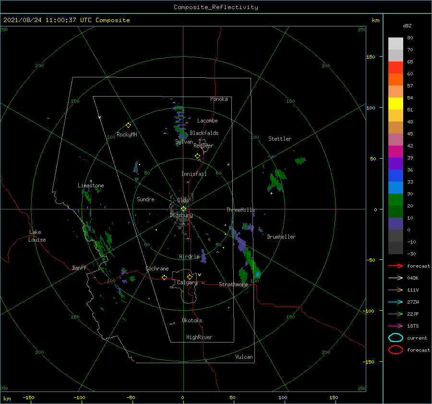
Task: Select the red 60-65 dBZ swatch
Action: tap(396, 68)
